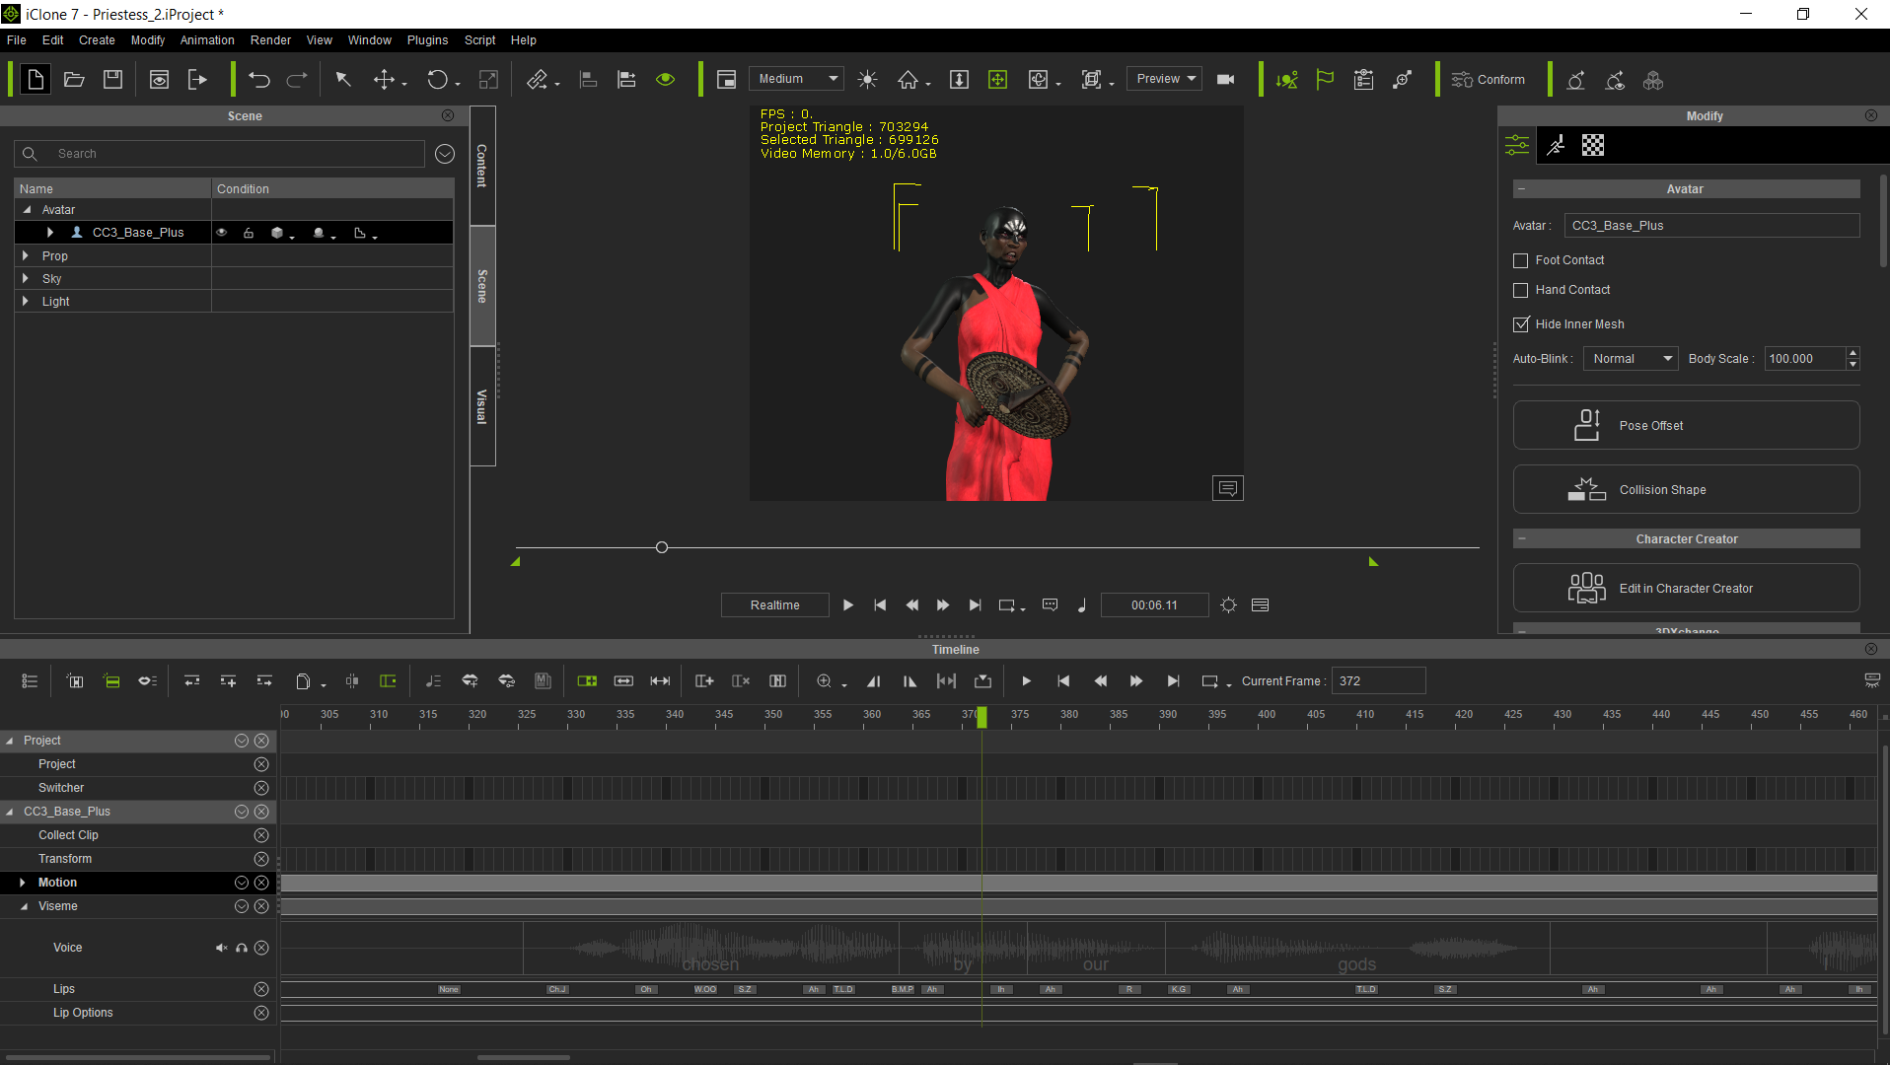
Task: Toggle lock icon for CC3_Base_Plus
Action: 249,233
